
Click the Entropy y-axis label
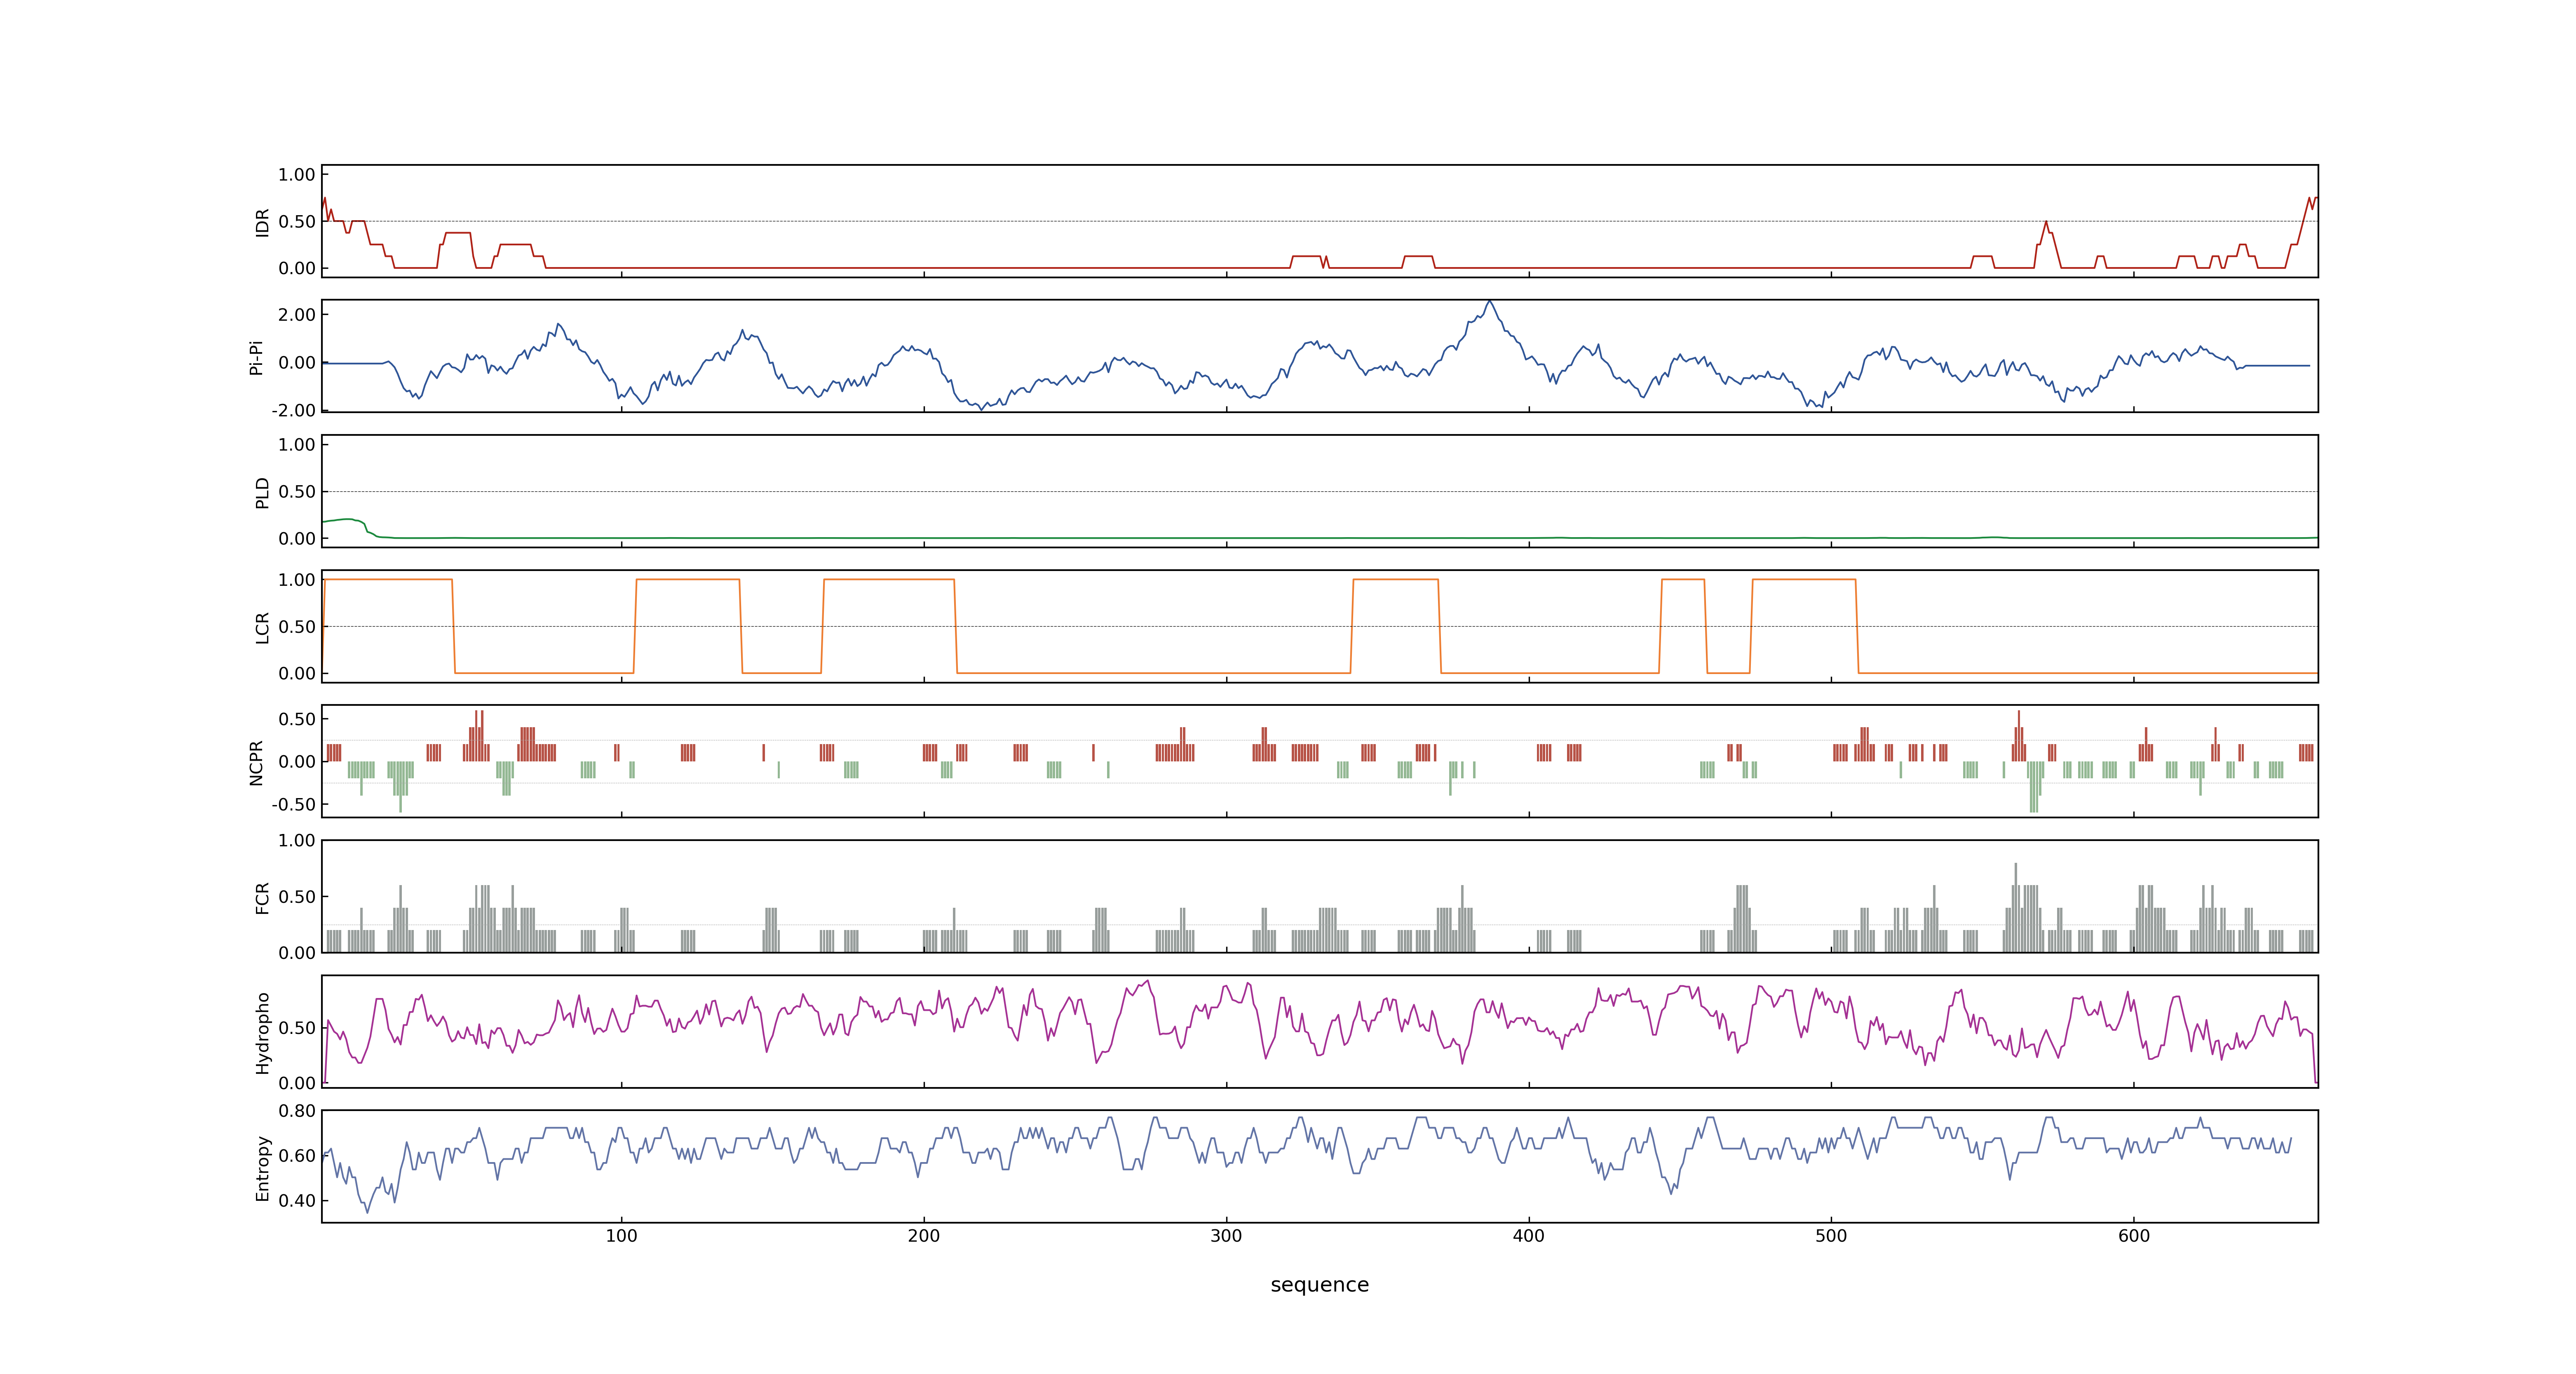[262, 1167]
